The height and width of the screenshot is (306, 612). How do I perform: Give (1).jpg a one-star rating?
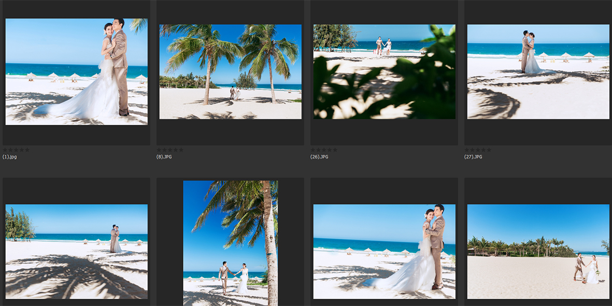click(5, 150)
